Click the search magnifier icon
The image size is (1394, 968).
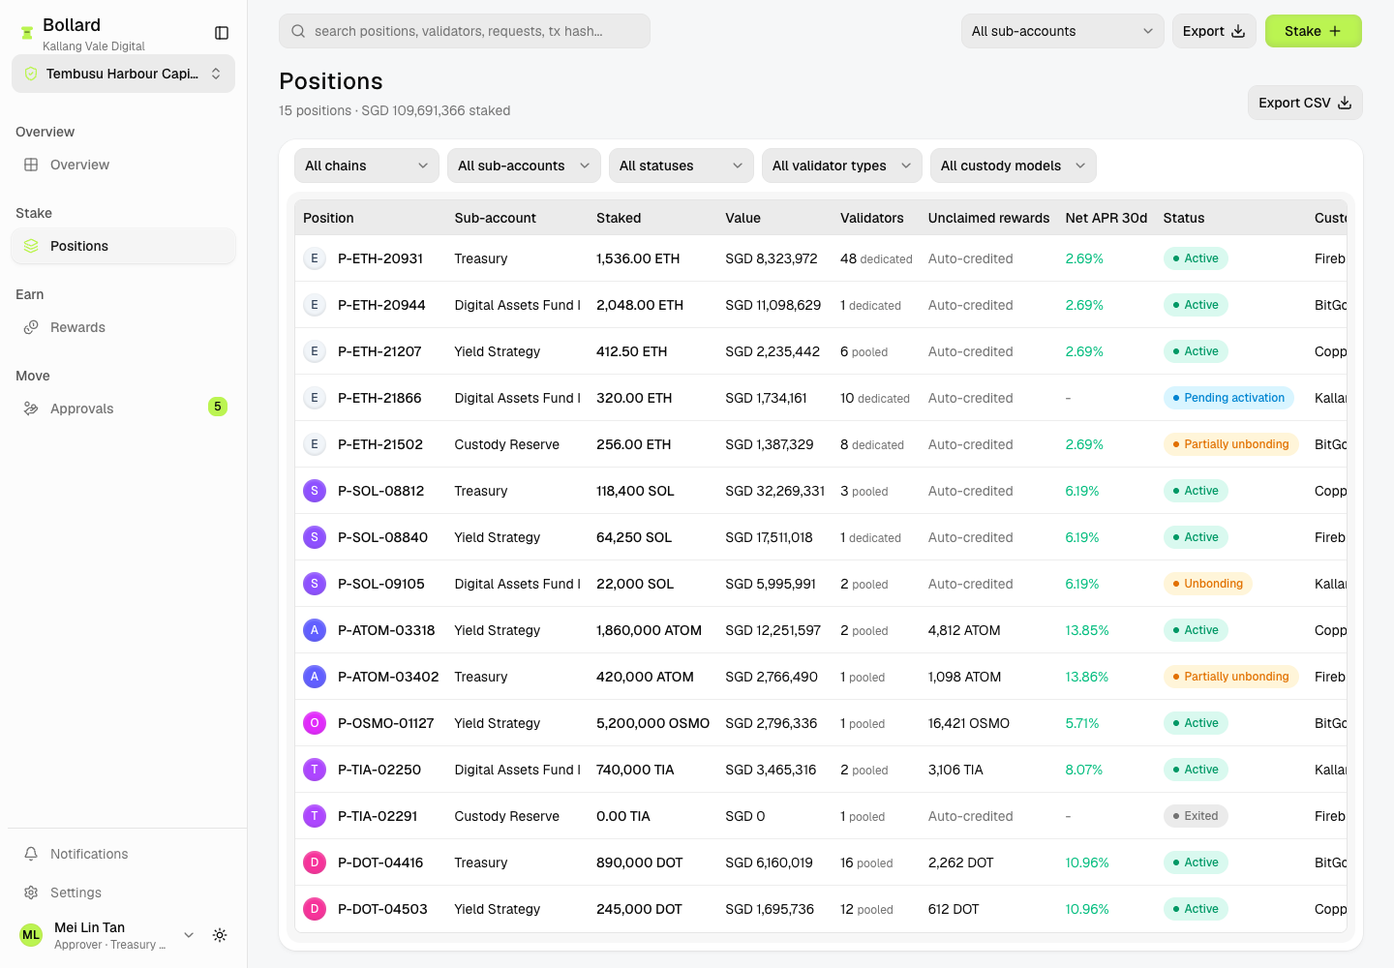298,31
